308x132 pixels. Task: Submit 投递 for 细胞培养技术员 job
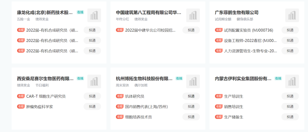pos(191,117)
